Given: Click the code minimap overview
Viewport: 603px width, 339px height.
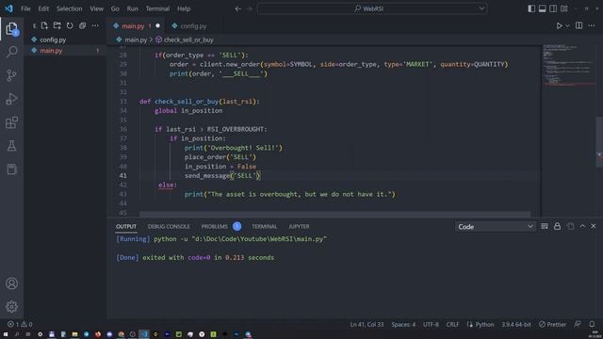Looking at the screenshot, I should pos(568,65).
